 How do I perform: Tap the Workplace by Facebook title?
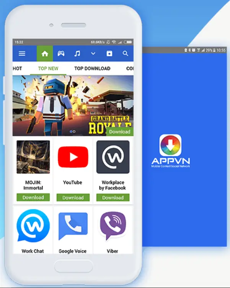[x=113, y=185]
